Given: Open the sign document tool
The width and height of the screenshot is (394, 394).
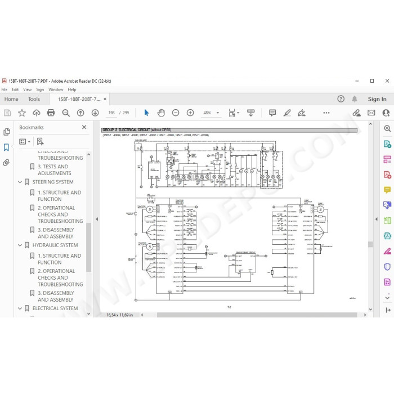Looking at the screenshot, I should coord(302,113).
